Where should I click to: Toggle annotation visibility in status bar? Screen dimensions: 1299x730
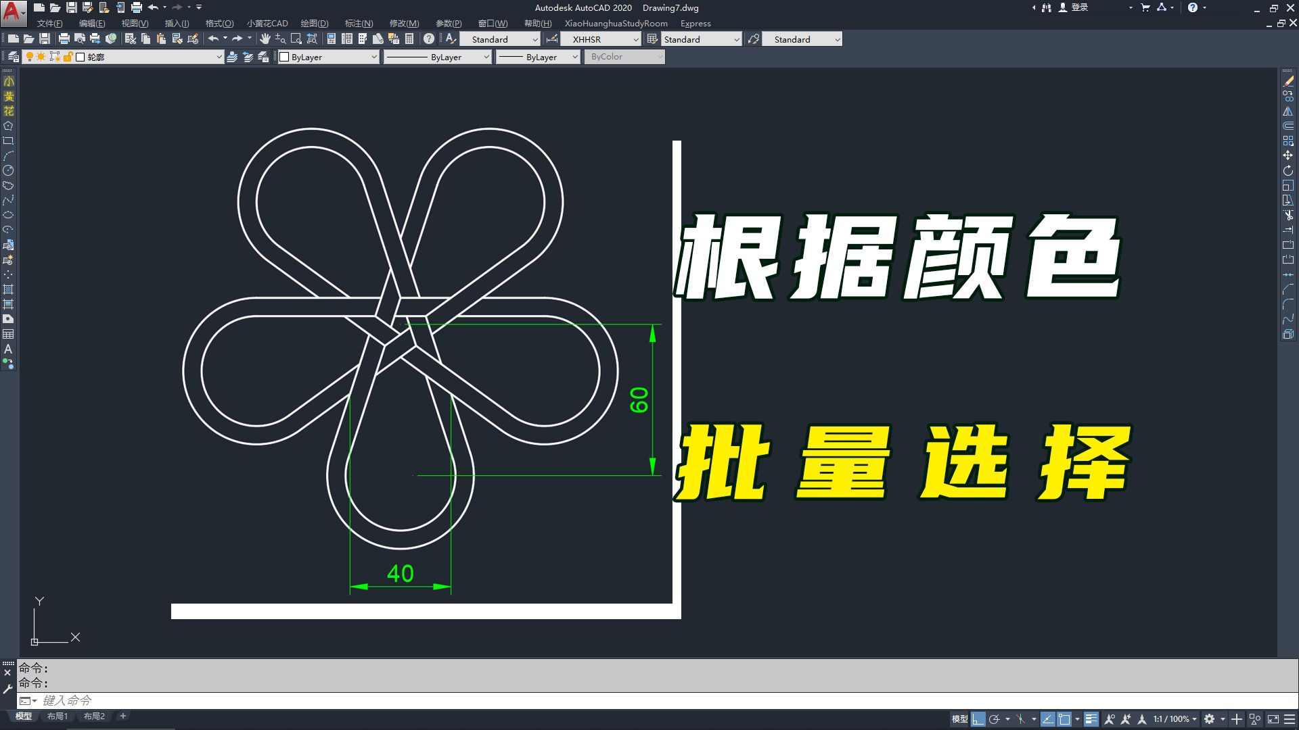pos(1109,719)
